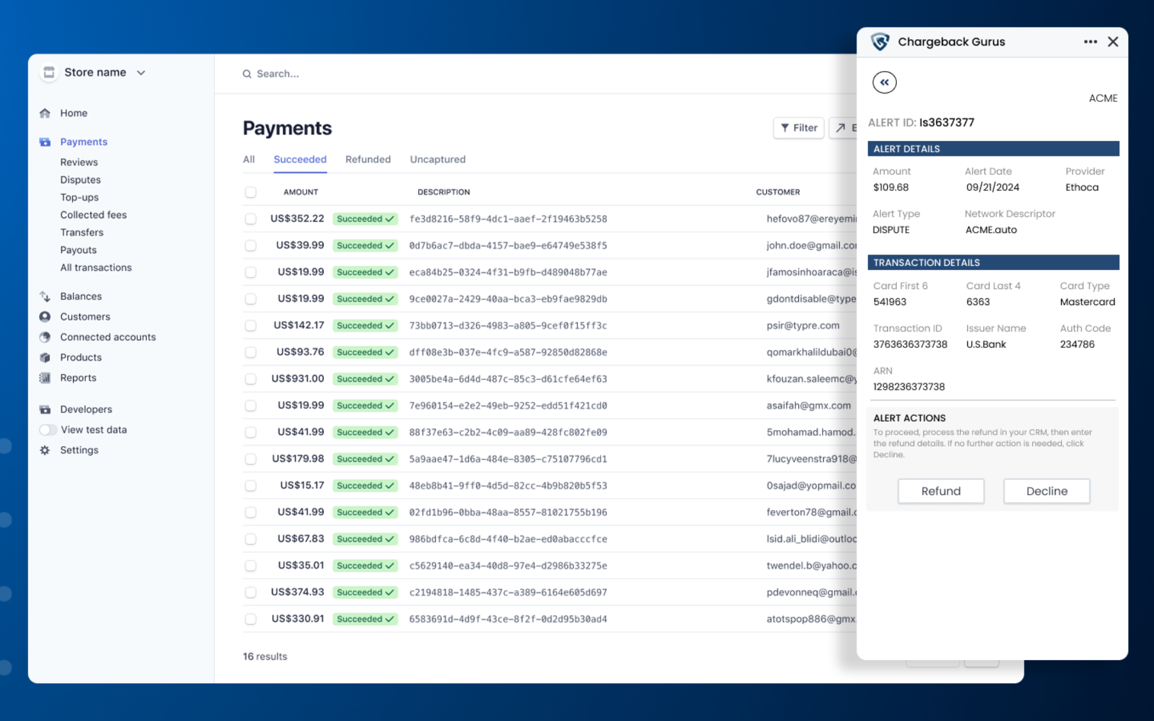Decline the alert
The image size is (1154, 721).
tap(1046, 491)
